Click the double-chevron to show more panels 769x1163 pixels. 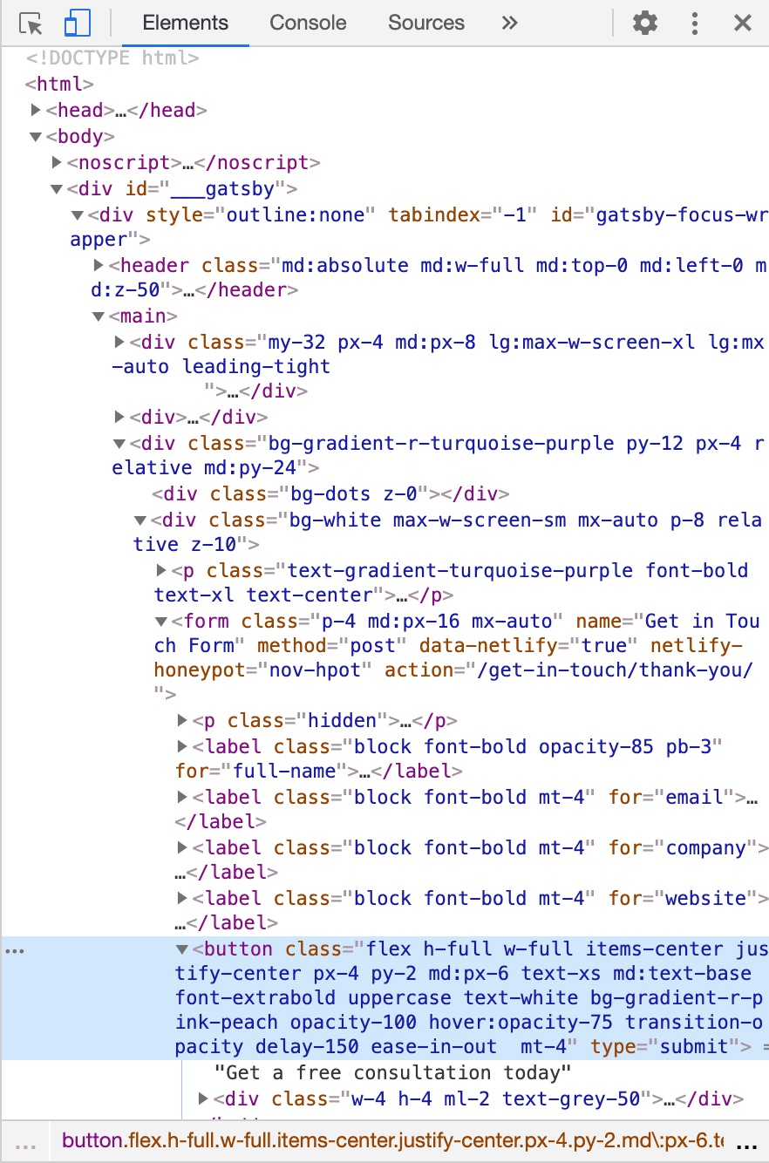(x=509, y=24)
